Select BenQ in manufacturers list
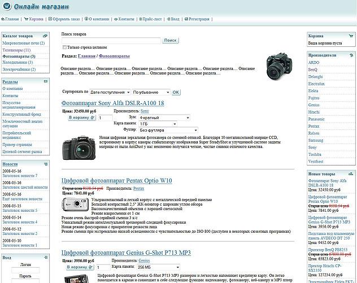Image resolution: width=357 pixels, height=283 pixels. coord(312,69)
